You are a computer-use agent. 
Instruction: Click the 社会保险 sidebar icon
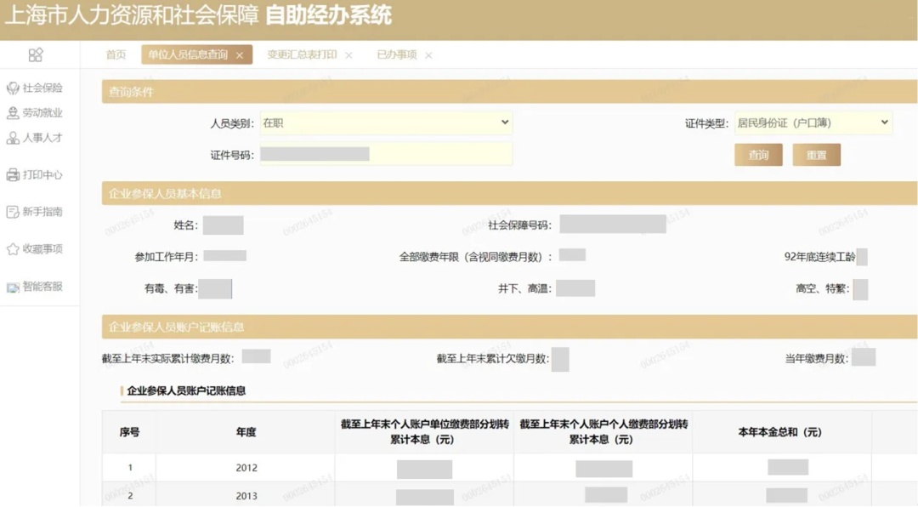pyautogui.click(x=13, y=88)
